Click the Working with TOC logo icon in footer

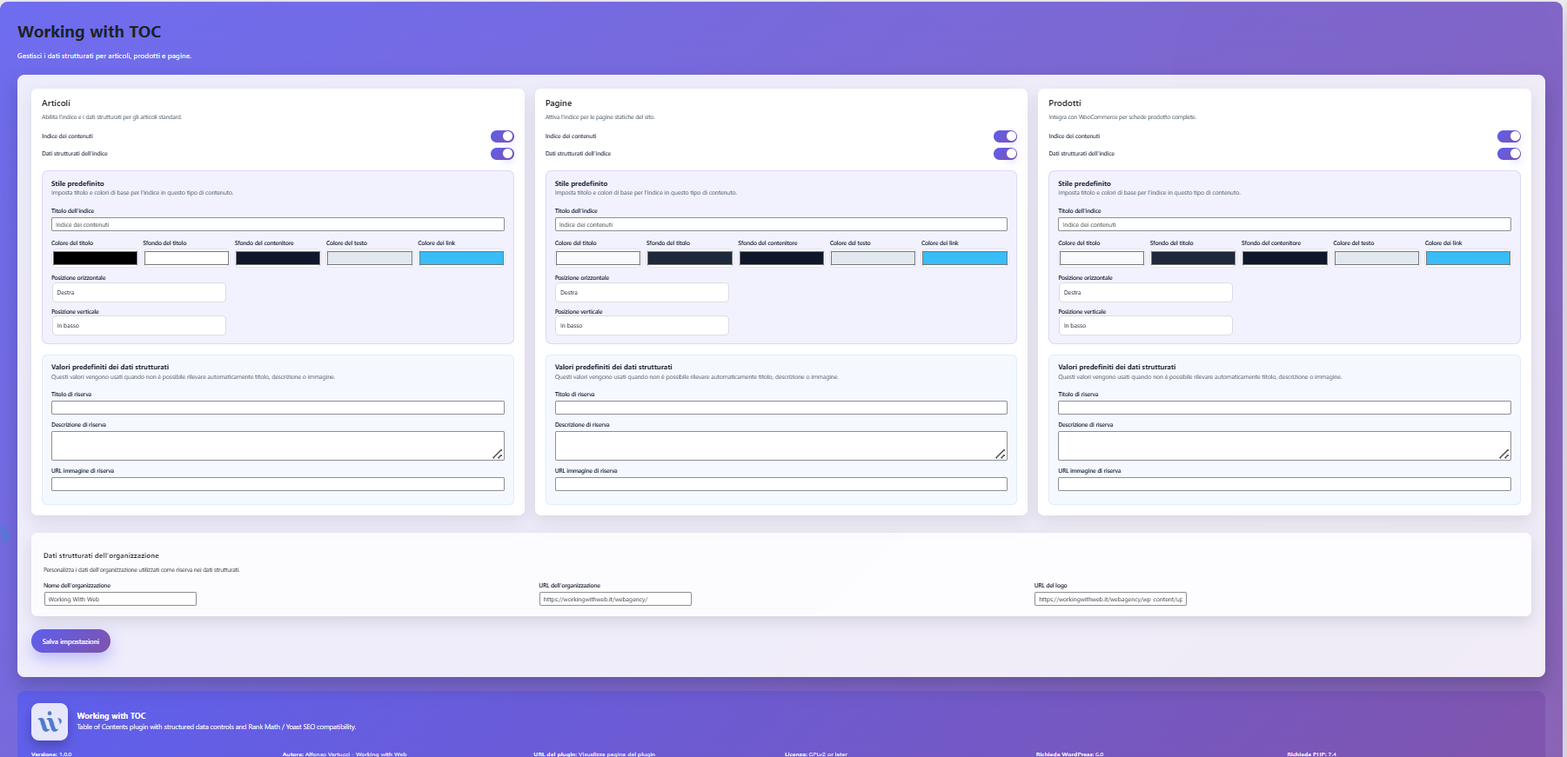coord(50,721)
